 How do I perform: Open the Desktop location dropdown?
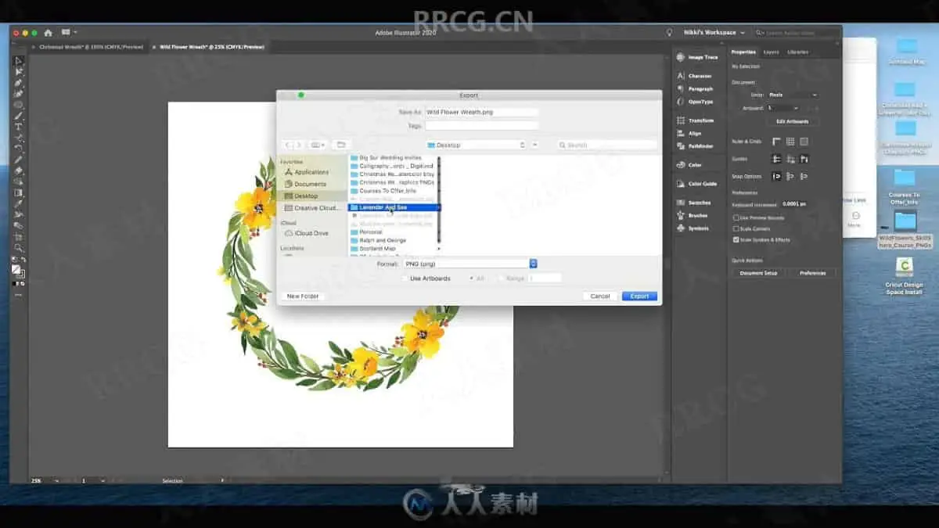pos(476,145)
